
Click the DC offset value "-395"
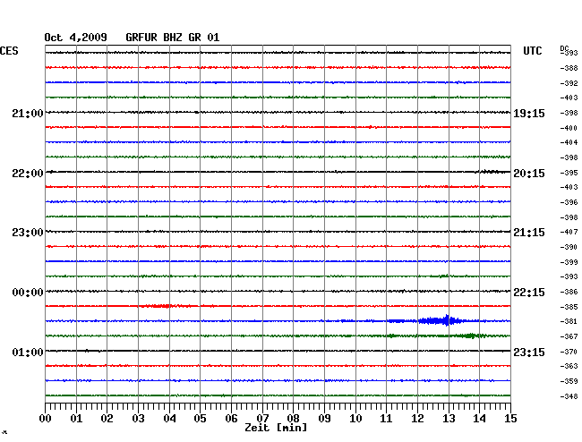[x=569, y=173]
